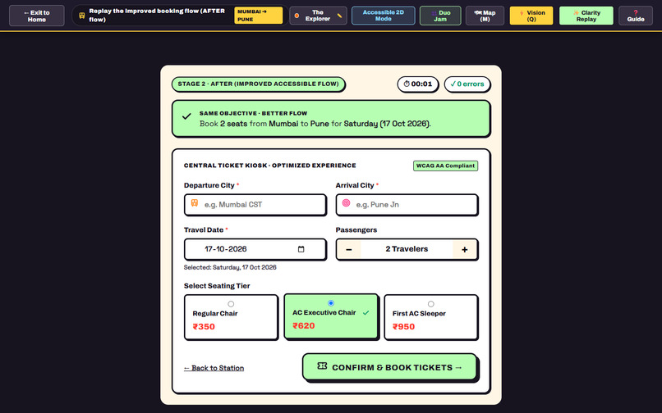This screenshot has height=413, width=662.
Task: Click the checkmark icon in the objective banner
Action: tap(186, 116)
